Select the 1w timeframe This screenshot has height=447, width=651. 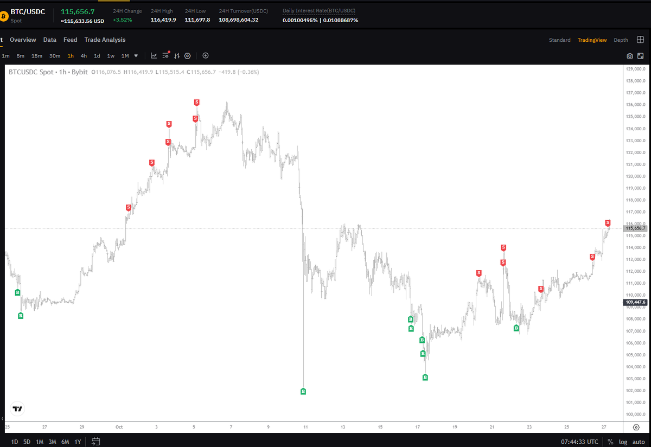[x=111, y=55]
